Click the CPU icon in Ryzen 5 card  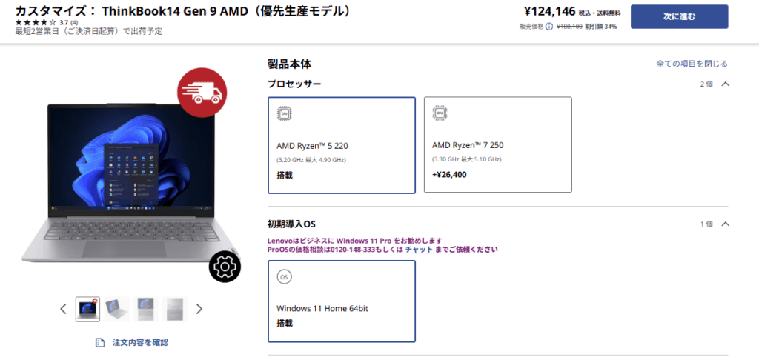click(285, 113)
